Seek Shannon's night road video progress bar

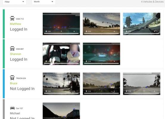(x=102, y=64)
